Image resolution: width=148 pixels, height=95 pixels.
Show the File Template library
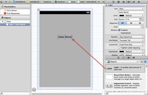(x=118, y=58)
